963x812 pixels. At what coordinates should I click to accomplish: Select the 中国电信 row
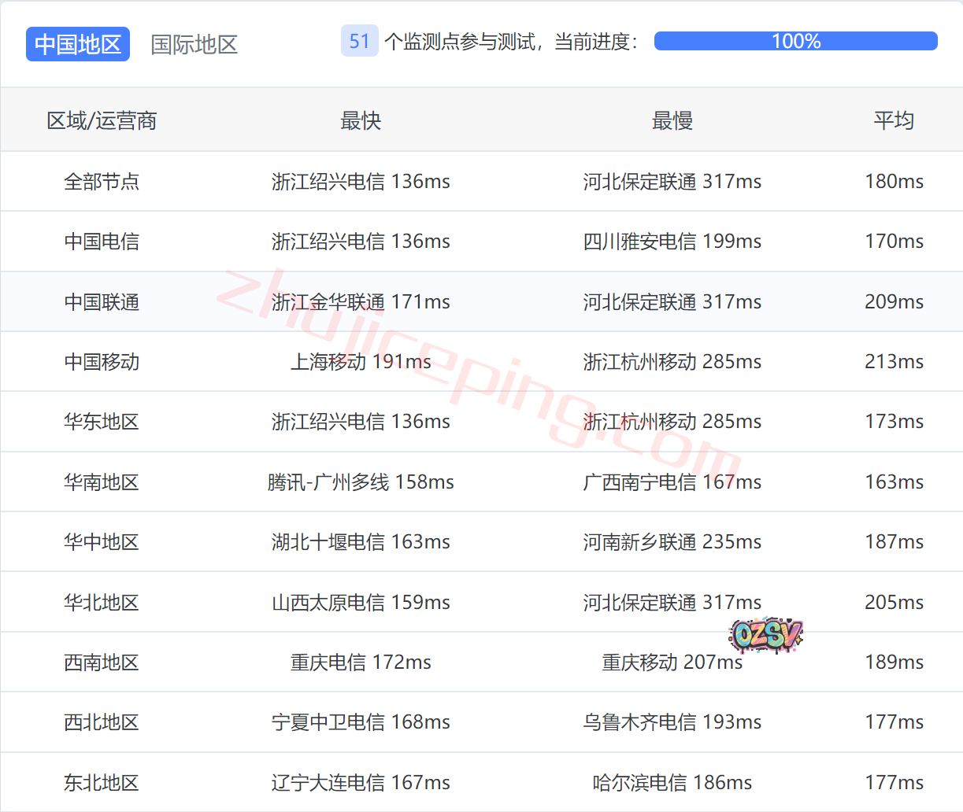(x=102, y=242)
